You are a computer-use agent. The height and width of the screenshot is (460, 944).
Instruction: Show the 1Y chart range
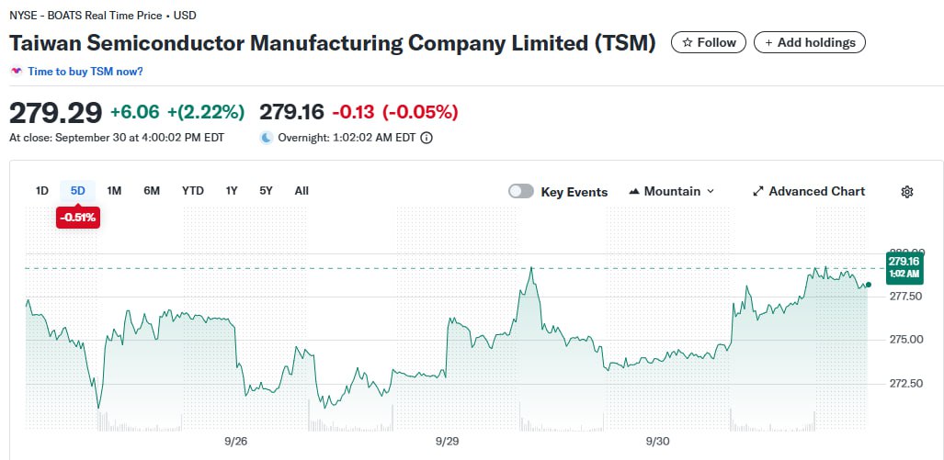(232, 191)
